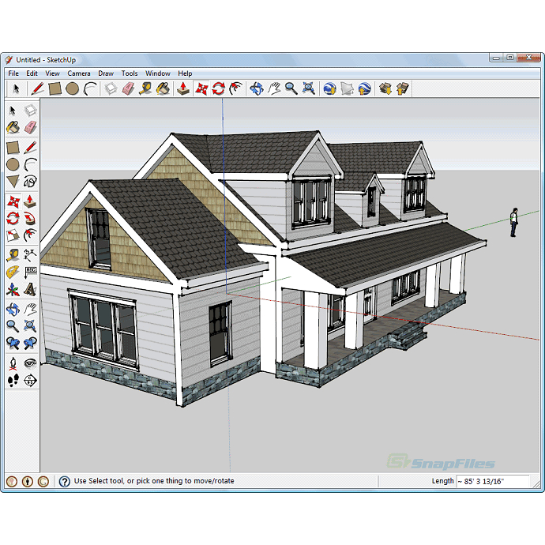The width and height of the screenshot is (545, 545).
Task: Open the File menu
Action: pos(13,73)
